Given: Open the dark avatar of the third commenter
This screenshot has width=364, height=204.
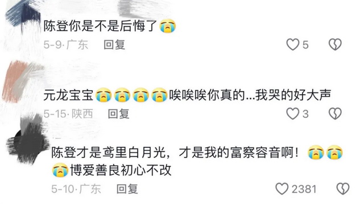Looking at the screenshot, I should (x=27, y=139).
